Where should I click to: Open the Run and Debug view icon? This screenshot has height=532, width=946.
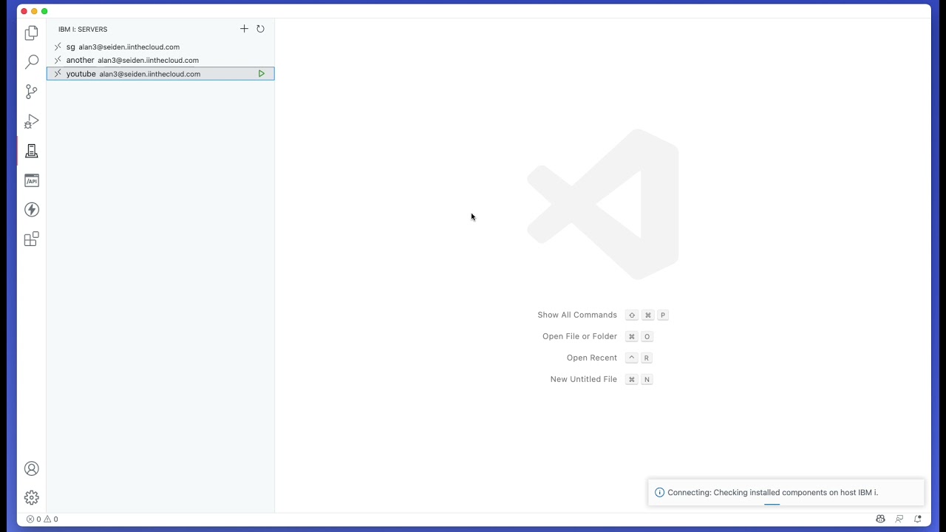pos(32,121)
